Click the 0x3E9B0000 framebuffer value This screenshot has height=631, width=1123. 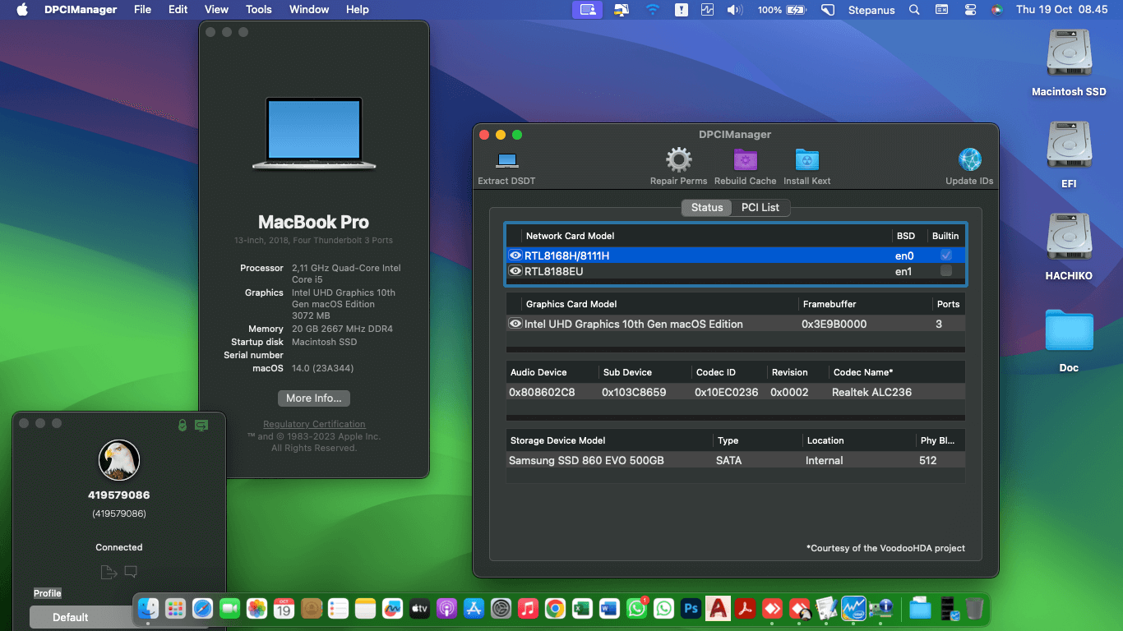tap(834, 324)
